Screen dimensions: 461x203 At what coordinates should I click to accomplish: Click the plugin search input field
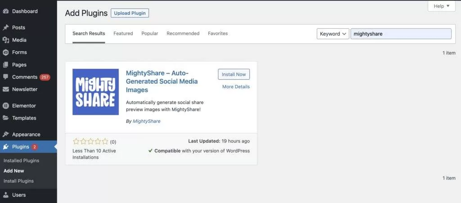(401, 34)
